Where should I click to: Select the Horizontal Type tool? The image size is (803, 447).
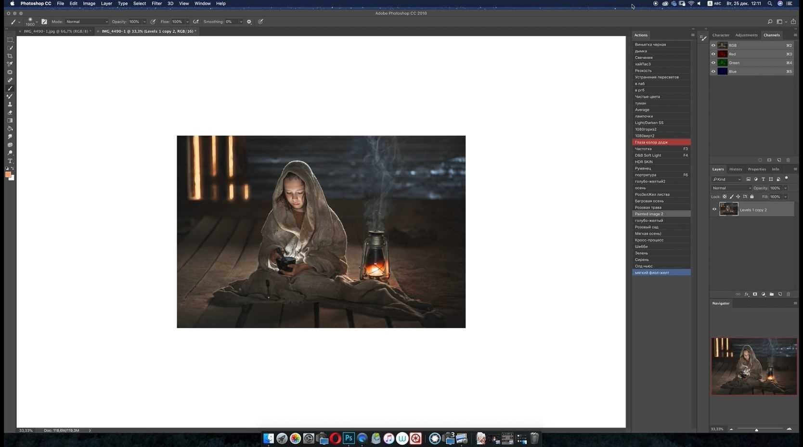pos(10,161)
